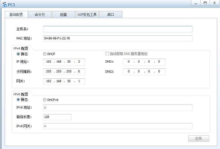This screenshot has height=149, width=220.
Task: Click the MAC 地址 field
Action: [118, 39]
